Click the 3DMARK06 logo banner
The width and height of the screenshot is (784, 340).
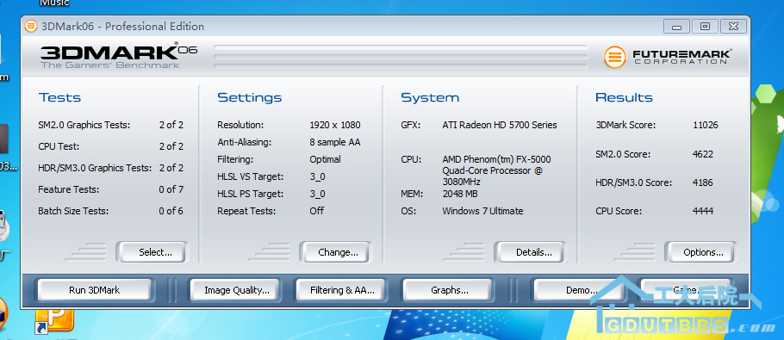[119, 55]
